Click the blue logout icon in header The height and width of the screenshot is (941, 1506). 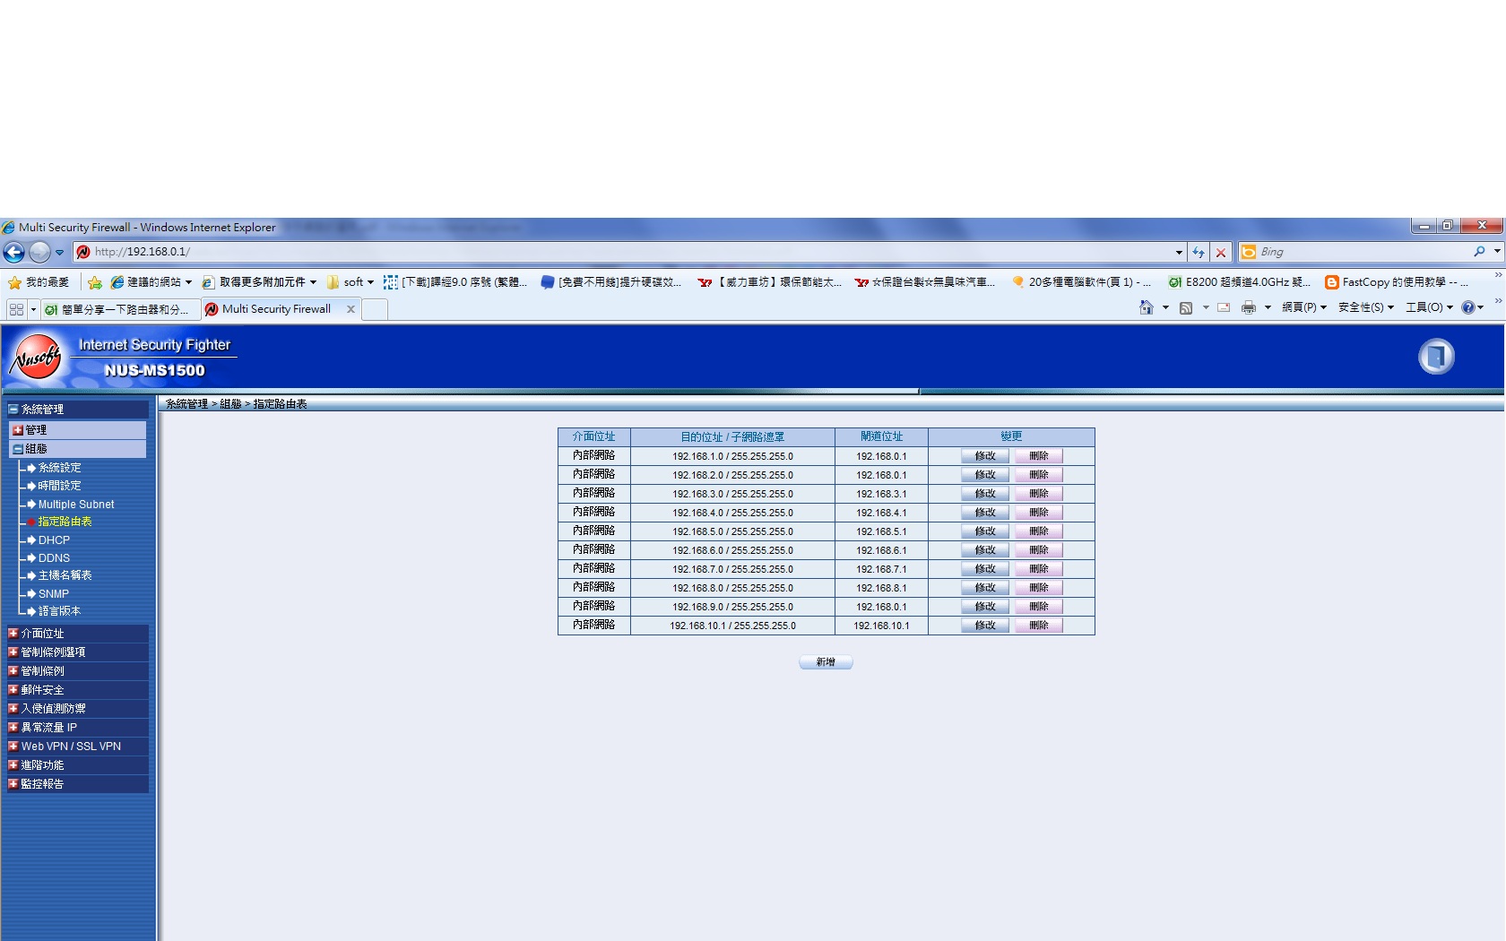click(1435, 357)
